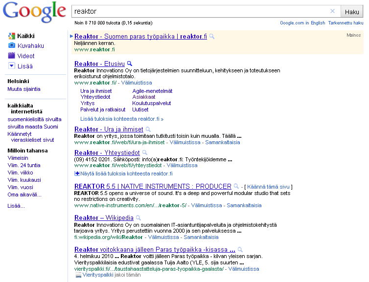Click preview magnifier next to Reaktor – Wikipedia
The height and width of the screenshot is (282, 369).
click(138, 218)
